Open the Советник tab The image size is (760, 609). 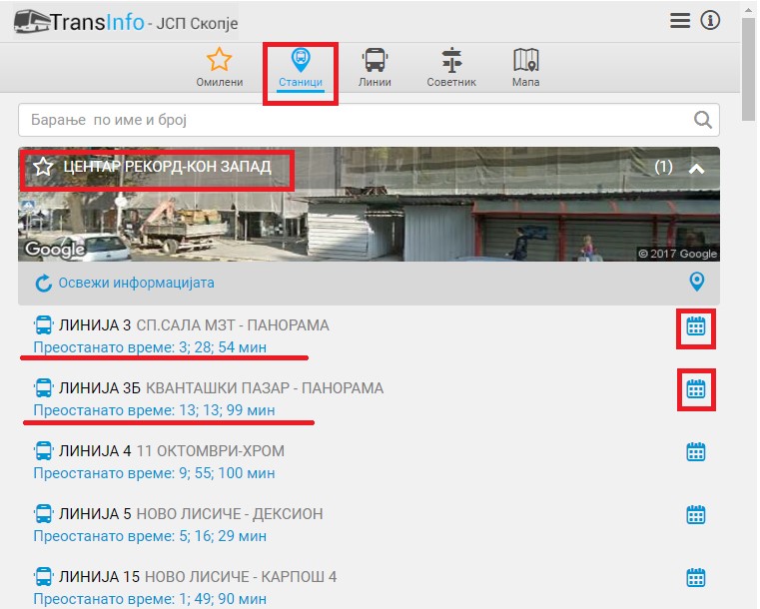coord(451,68)
